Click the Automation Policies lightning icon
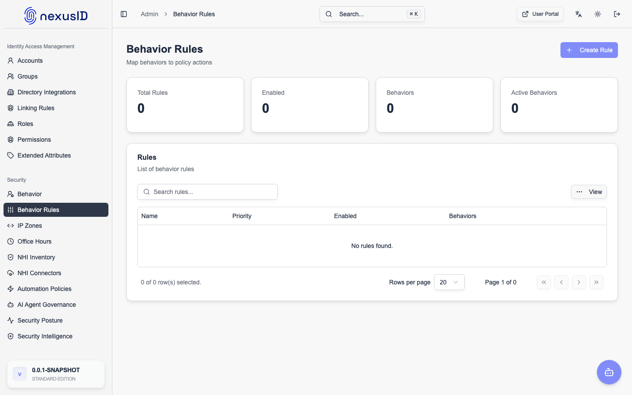The image size is (632, 395). [x=11, y=289]
